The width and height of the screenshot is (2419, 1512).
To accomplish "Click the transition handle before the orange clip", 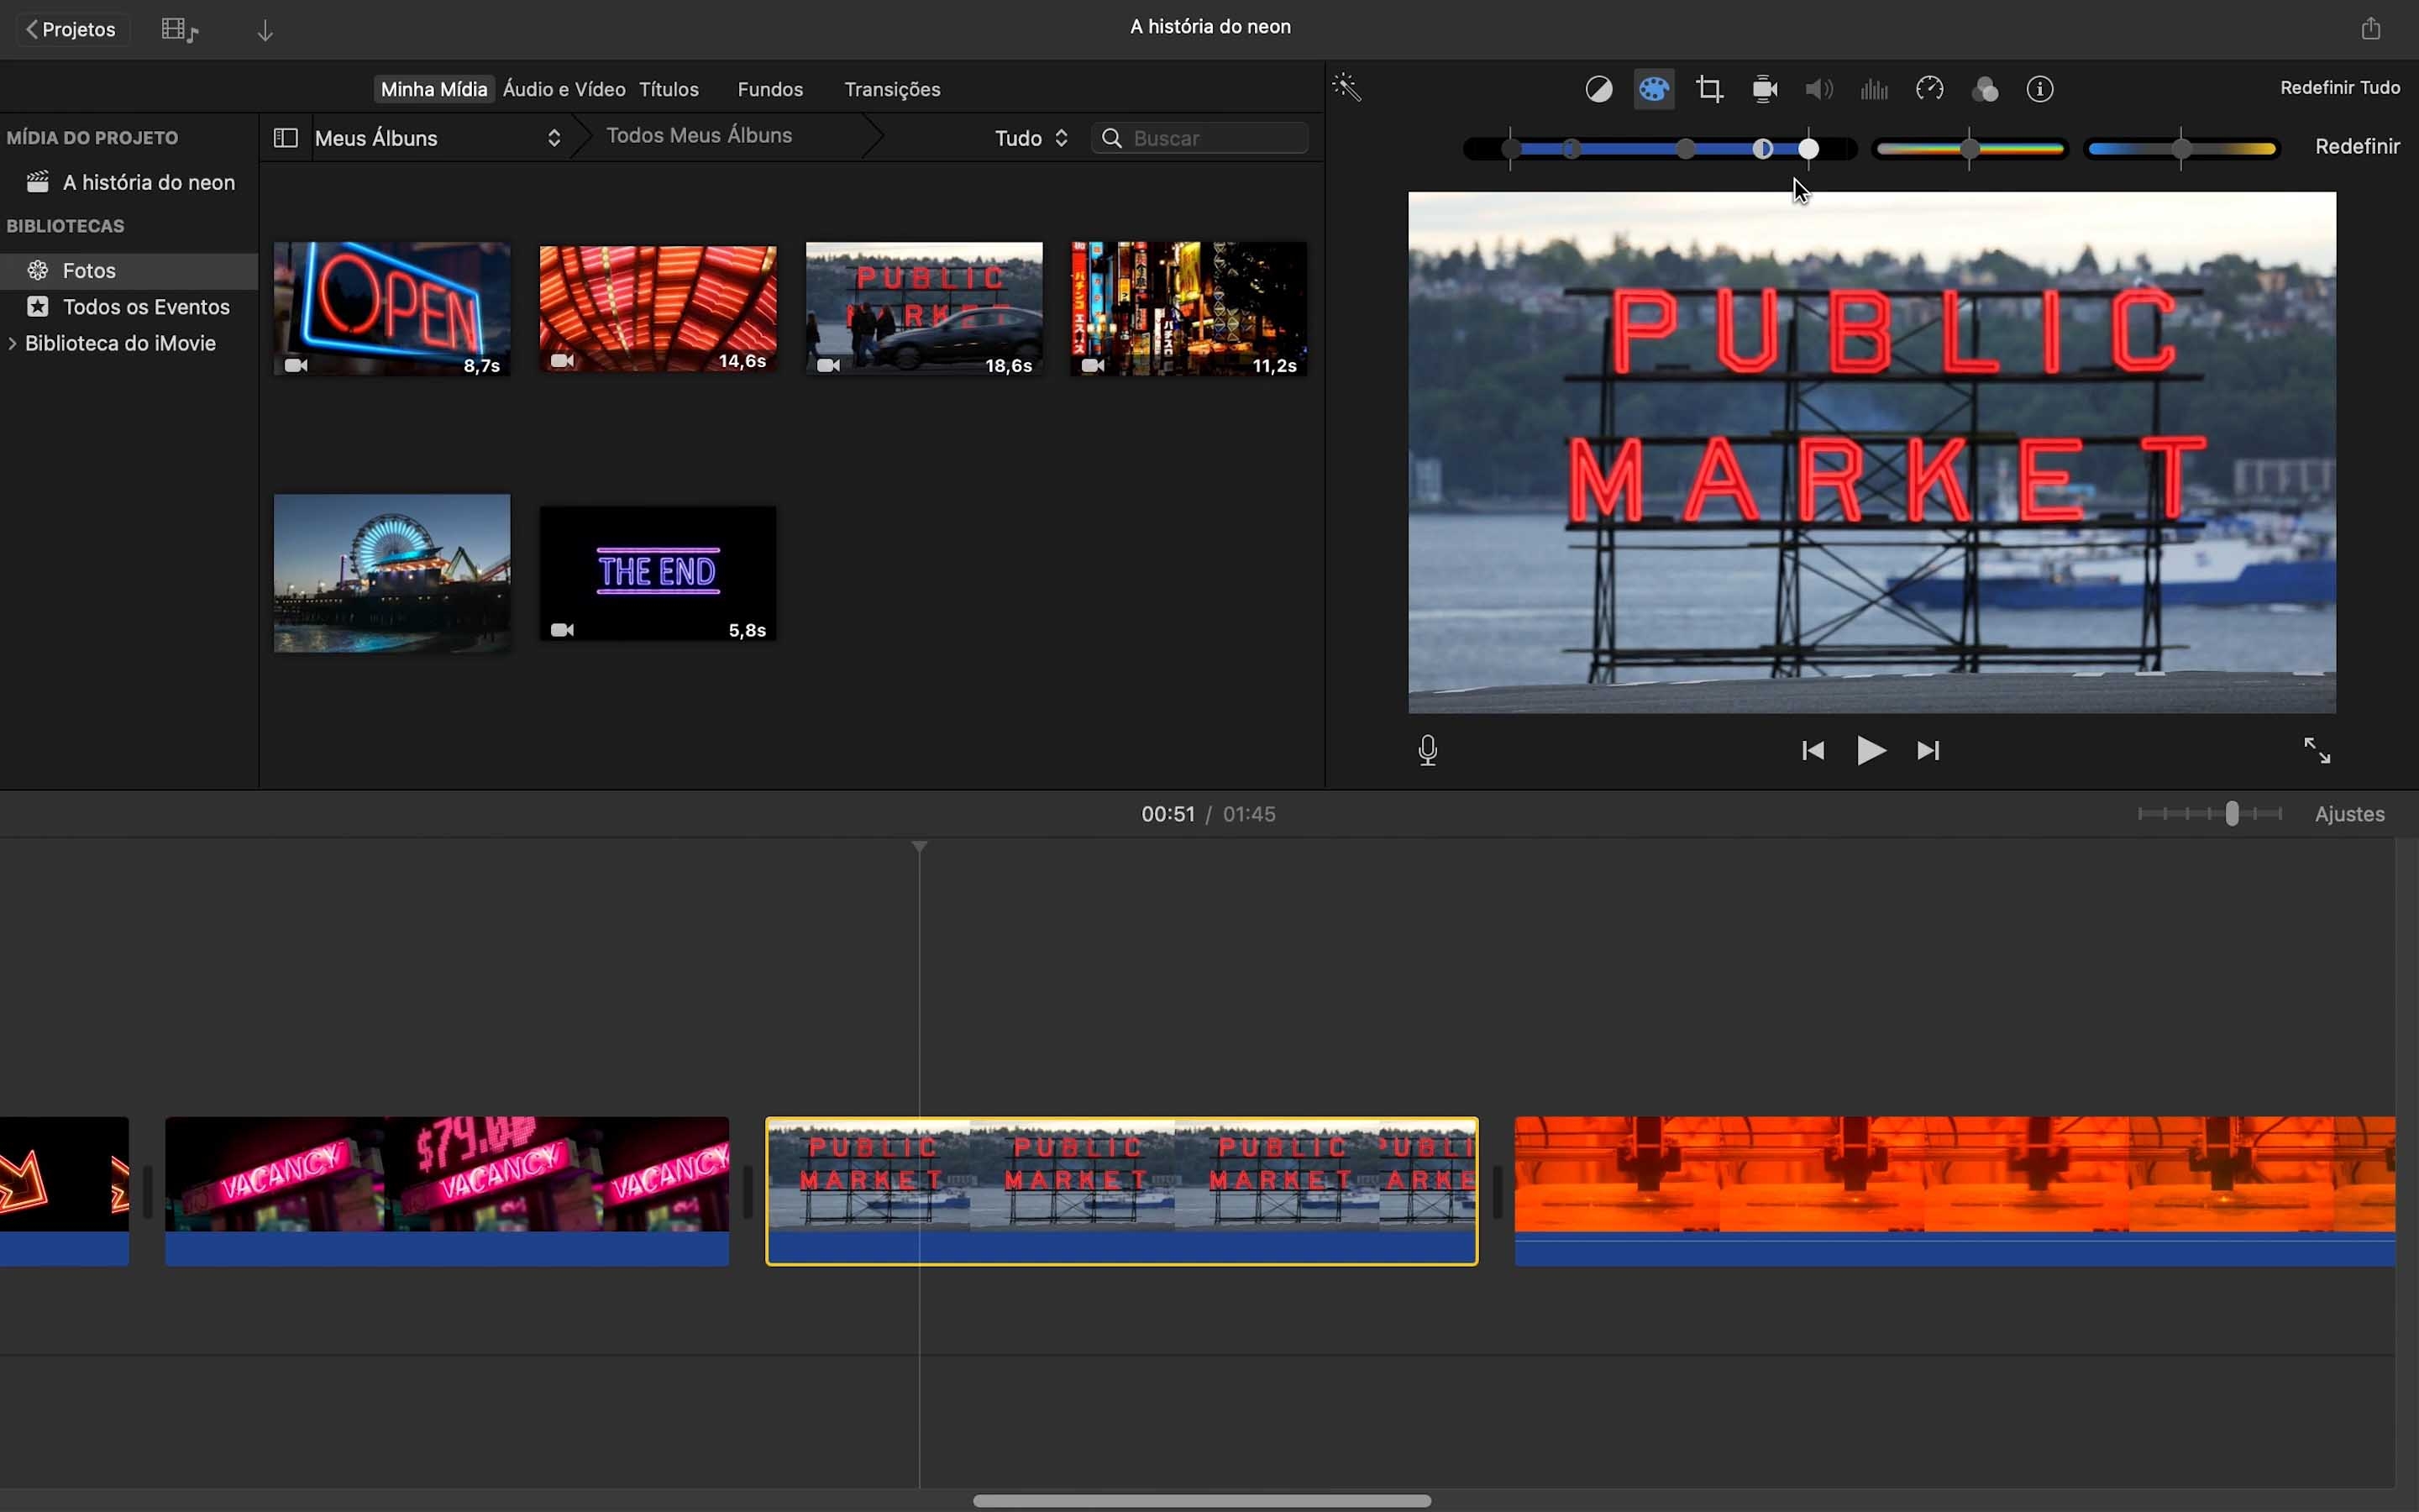I will (1497, 1192).
